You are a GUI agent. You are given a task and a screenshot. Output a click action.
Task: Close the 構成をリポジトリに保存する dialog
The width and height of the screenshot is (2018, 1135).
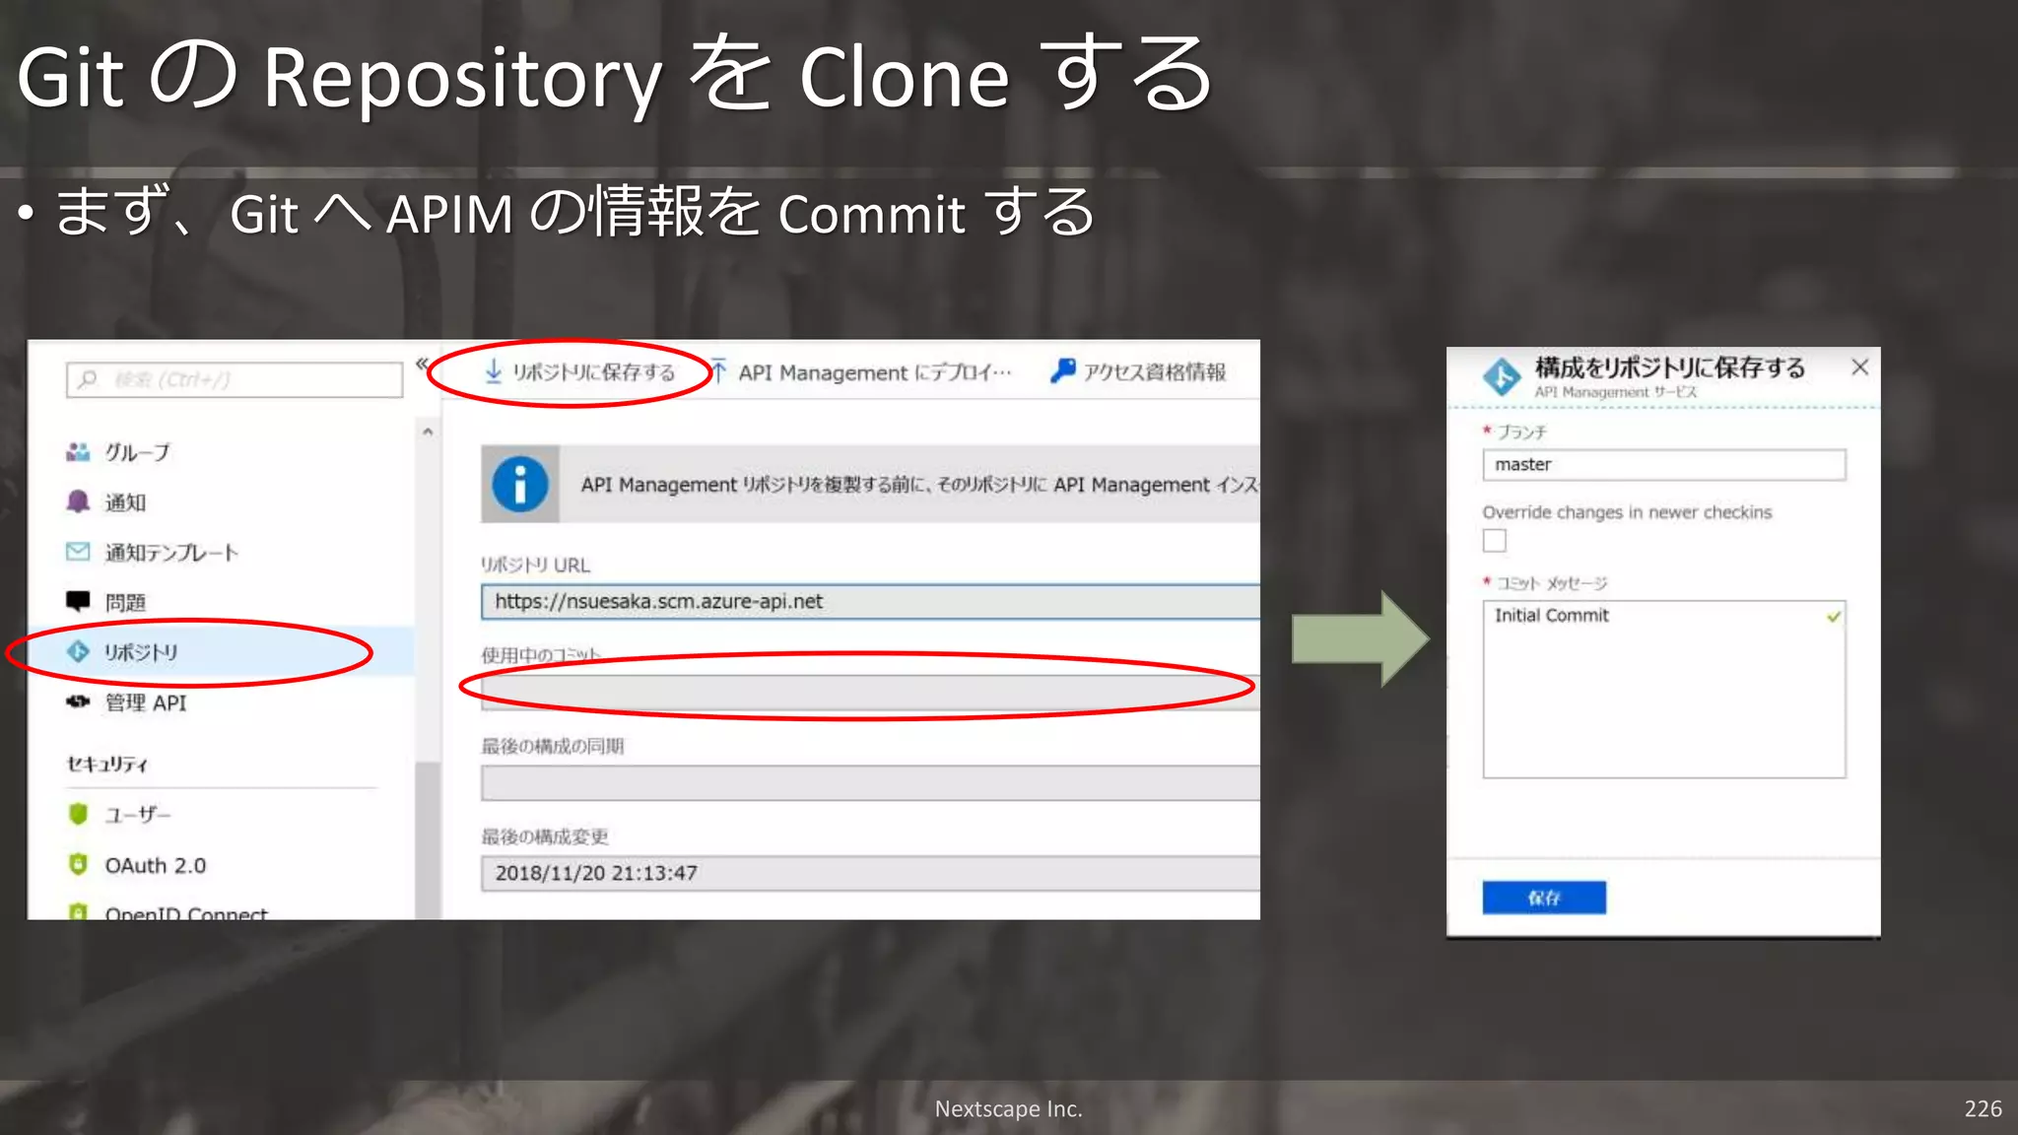point(1859,367)
